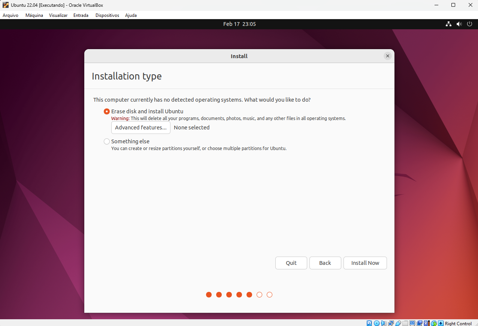Click the date and time clock
The image size is (478, 326).
239,24
